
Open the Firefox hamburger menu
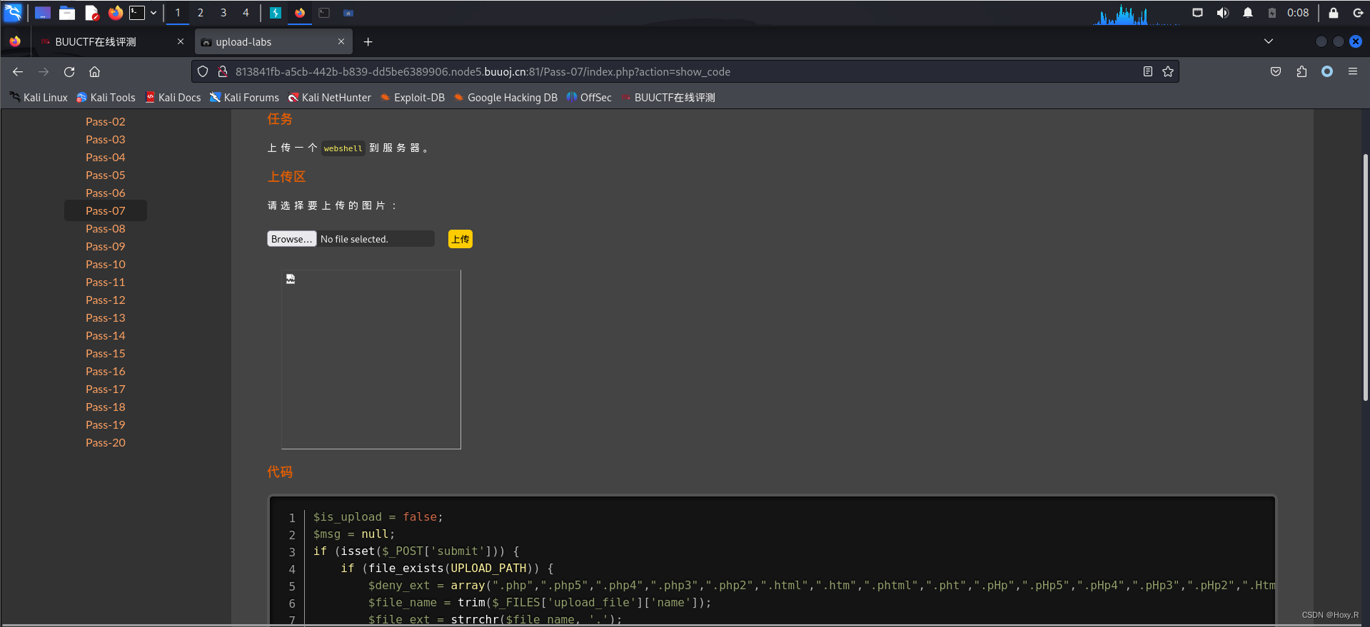coord(1353,71)
